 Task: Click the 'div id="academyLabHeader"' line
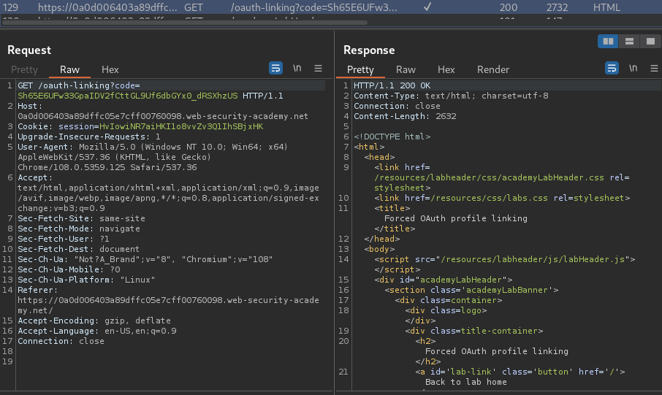click(x=444, y=280)
